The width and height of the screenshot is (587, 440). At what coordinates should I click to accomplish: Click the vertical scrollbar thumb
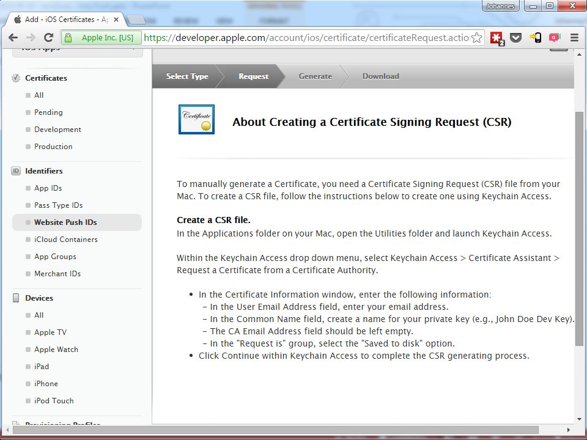coord(579,228)
